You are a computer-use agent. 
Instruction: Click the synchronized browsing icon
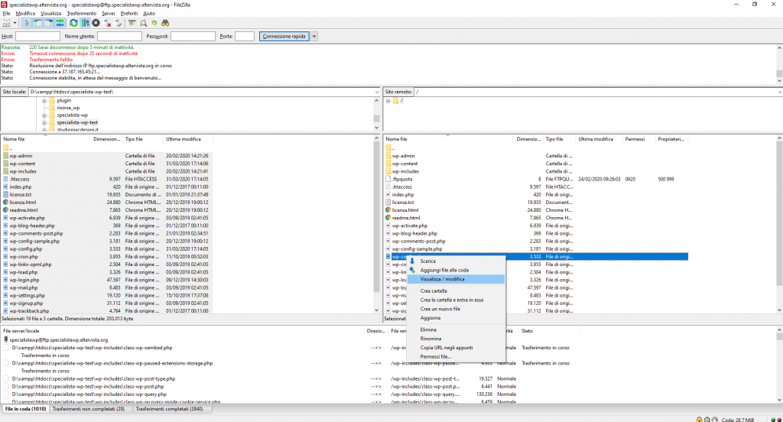point(154,24)
